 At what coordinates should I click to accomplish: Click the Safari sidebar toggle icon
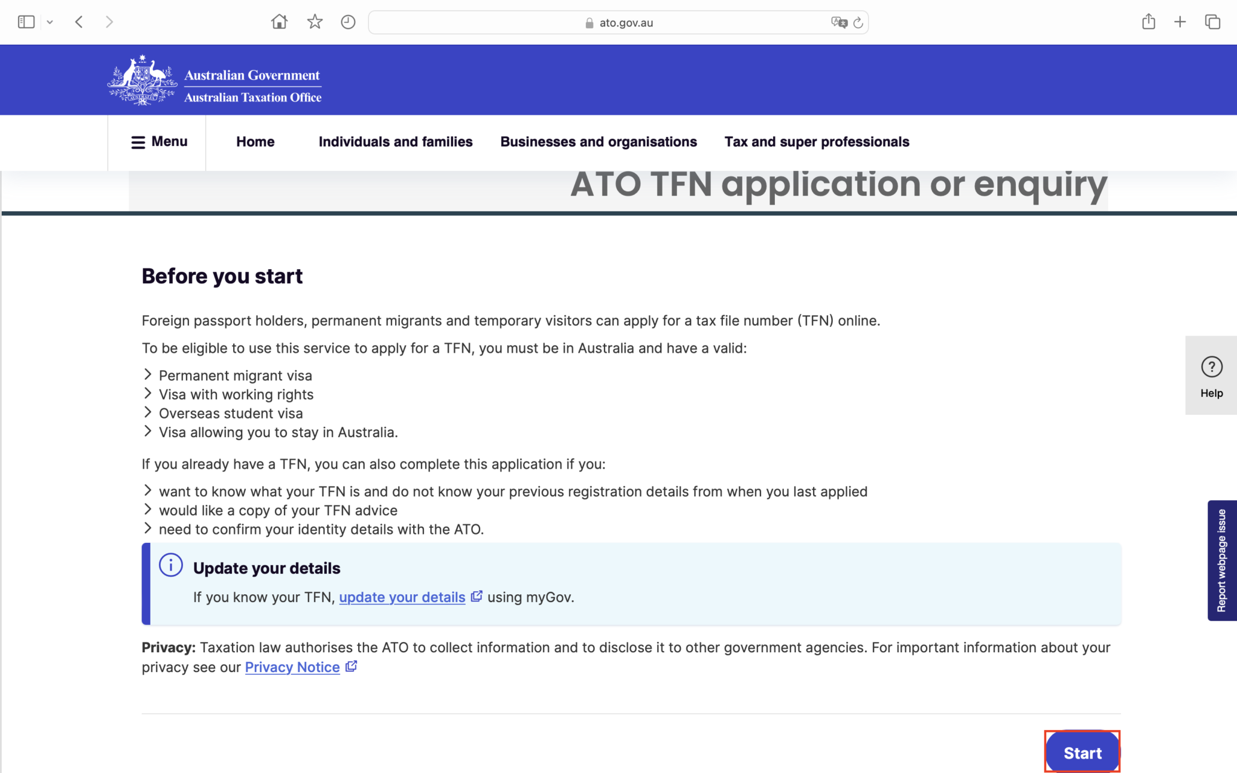[26, 22]
